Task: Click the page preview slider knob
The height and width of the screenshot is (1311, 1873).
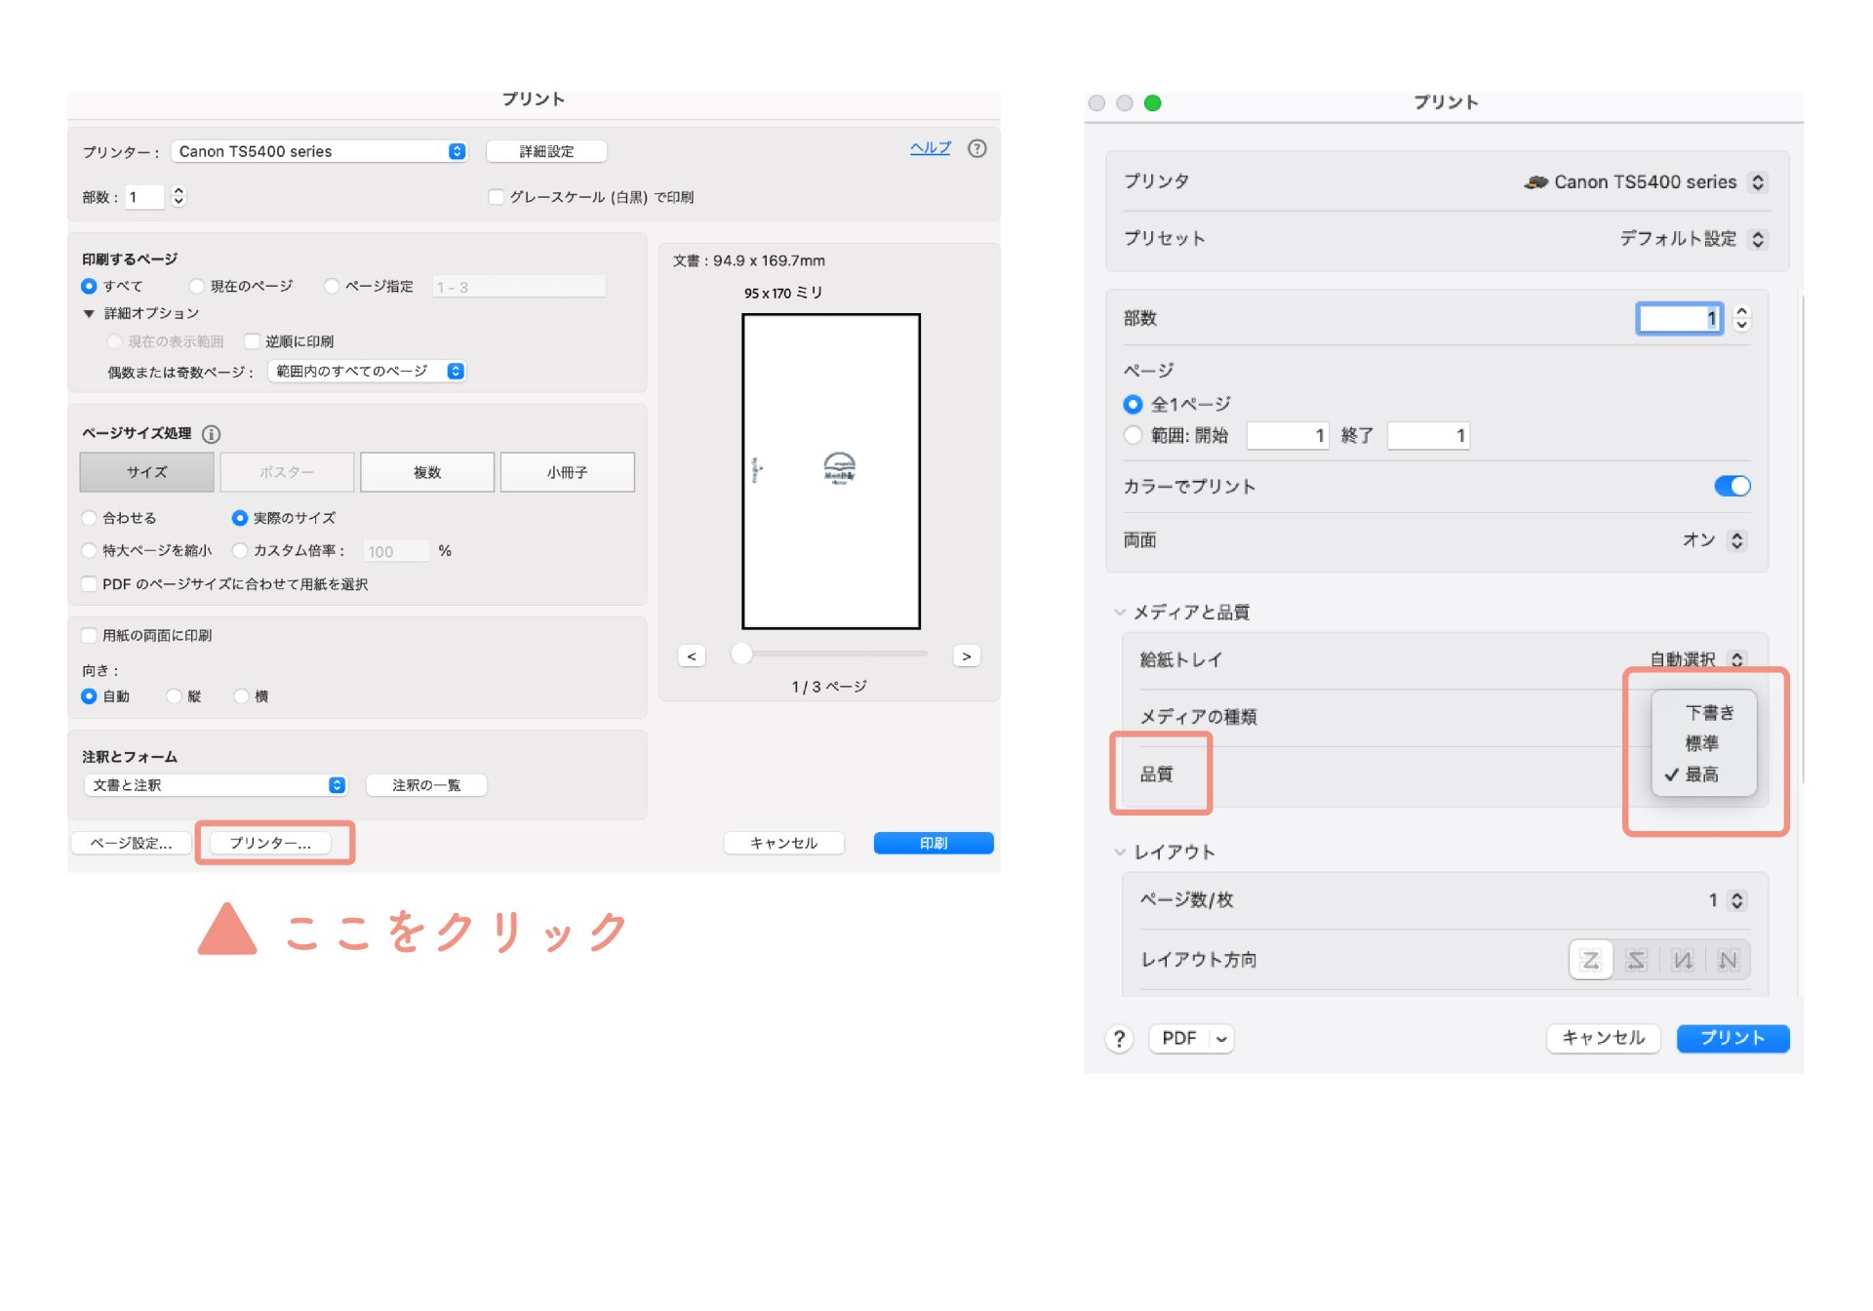Action: (742, 654)
